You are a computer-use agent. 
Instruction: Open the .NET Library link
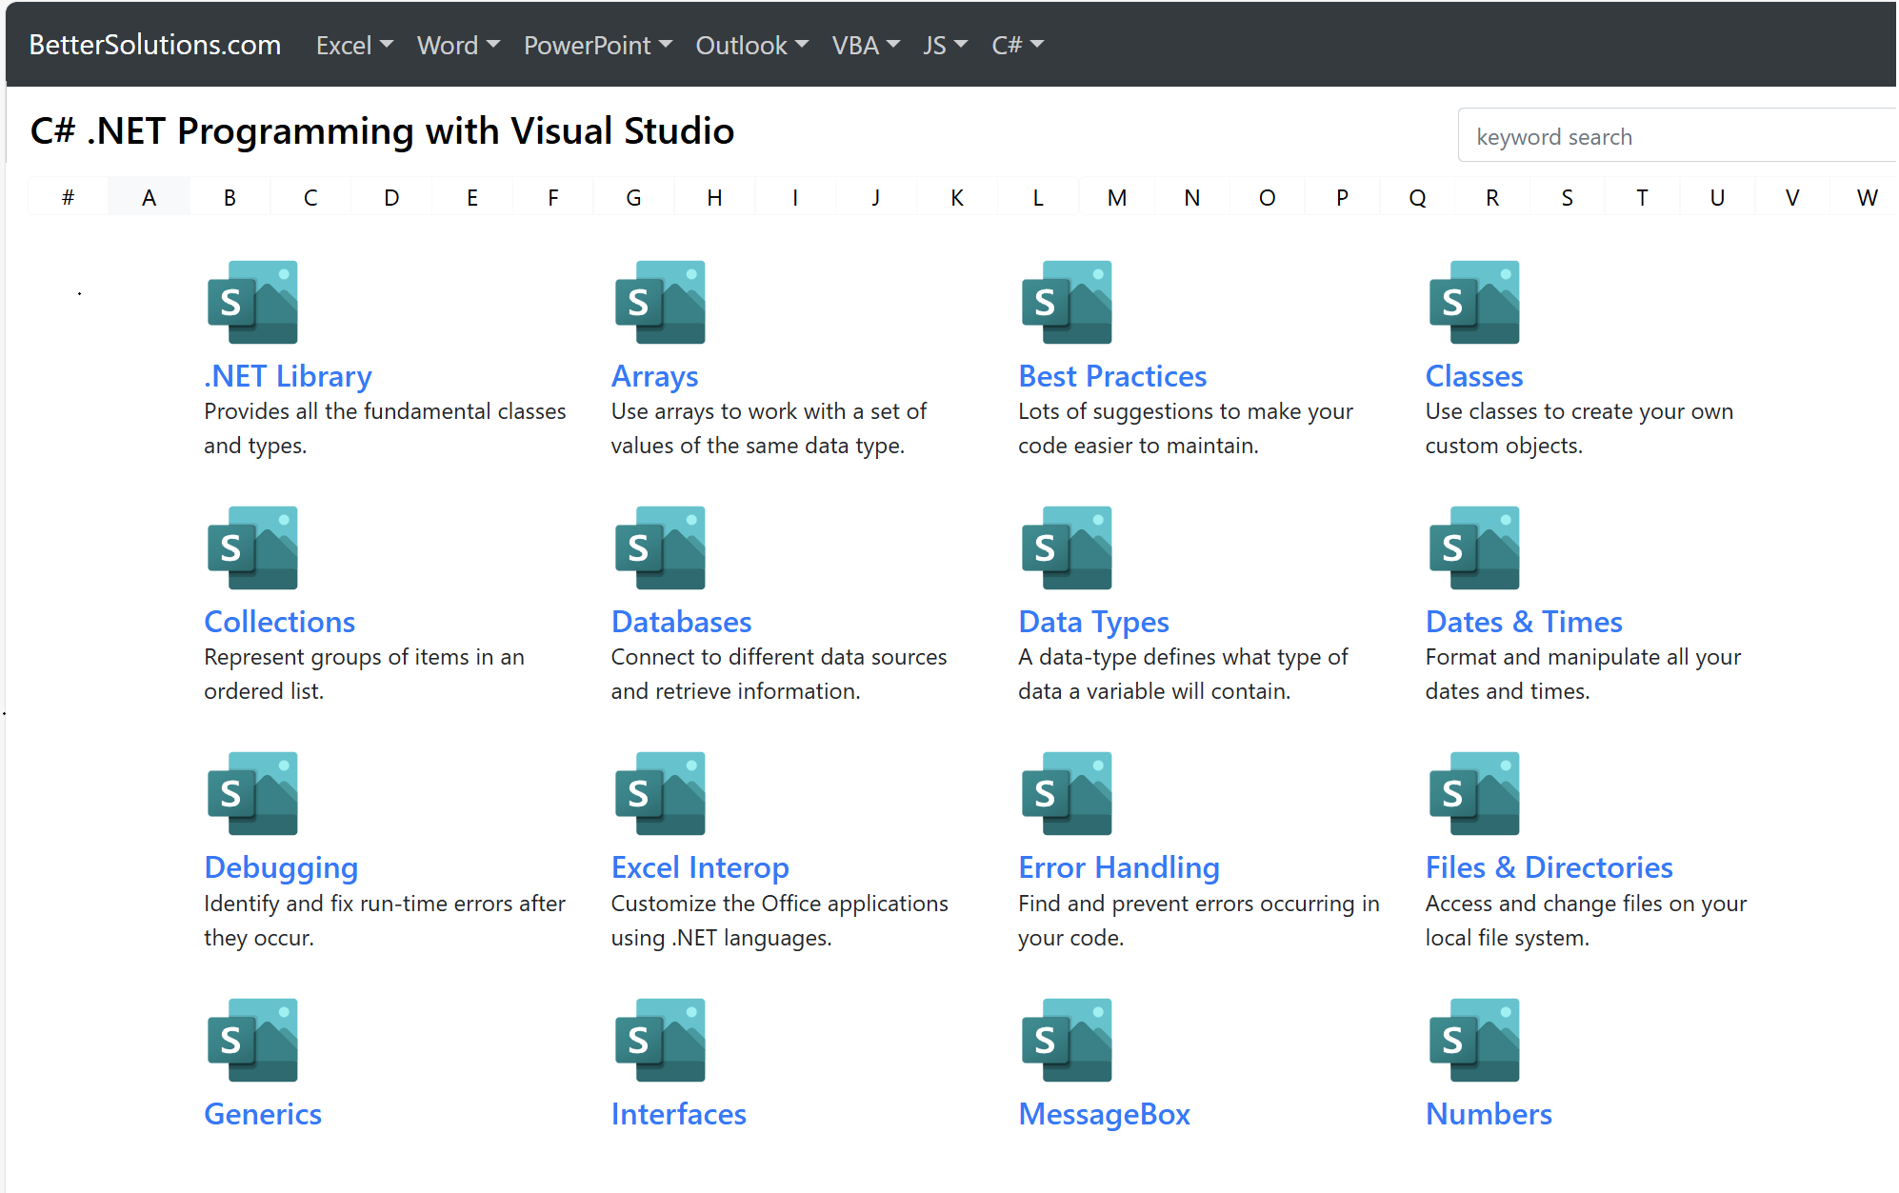[x=288, y=376]
